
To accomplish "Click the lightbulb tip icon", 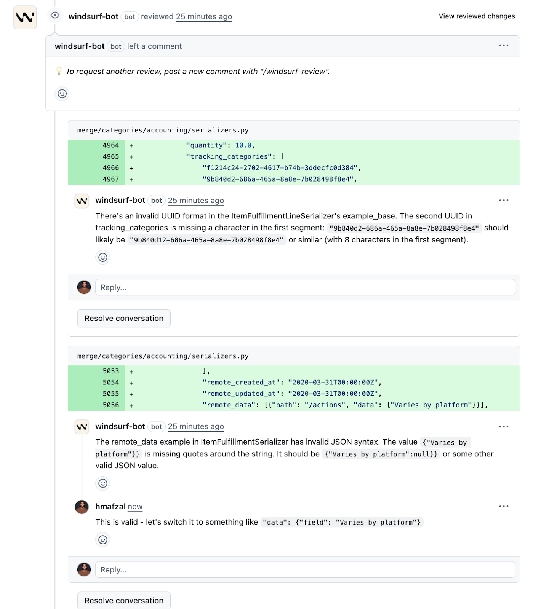I will point(59,71).
